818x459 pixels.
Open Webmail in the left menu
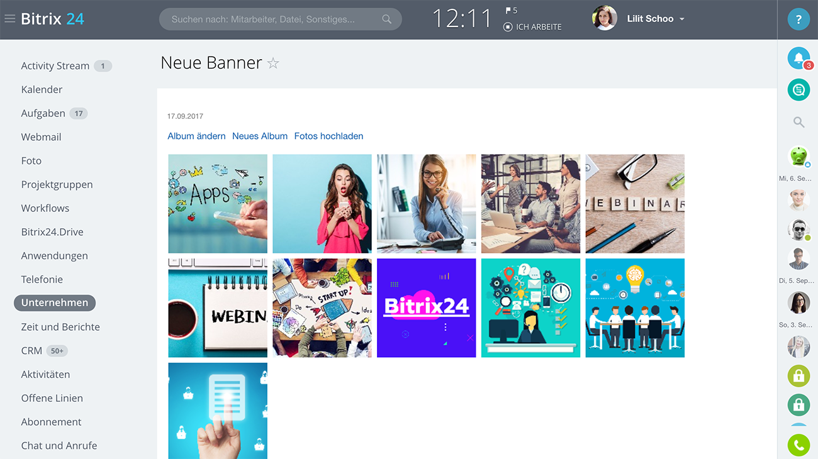click(x=41, y=137)
